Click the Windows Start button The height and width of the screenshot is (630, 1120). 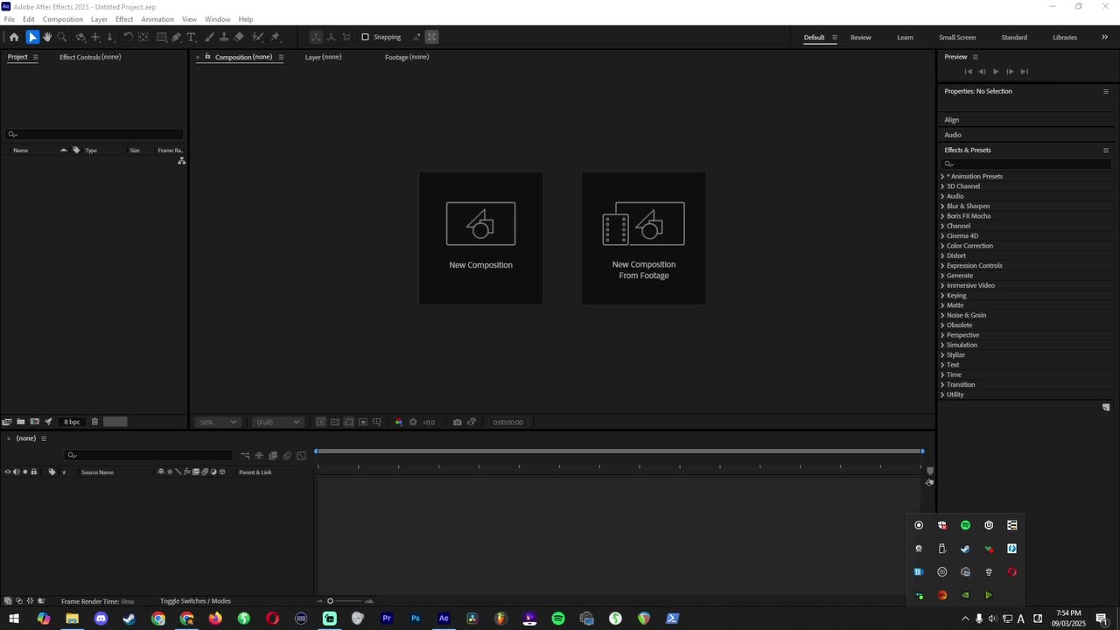[14, 619]
